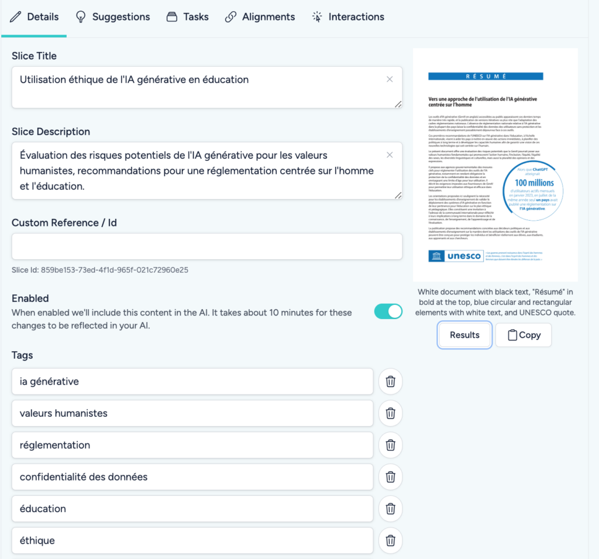Remove the 'éducation' tag with trash icon
Screen dimensions: 599x559
coord(390,509)
